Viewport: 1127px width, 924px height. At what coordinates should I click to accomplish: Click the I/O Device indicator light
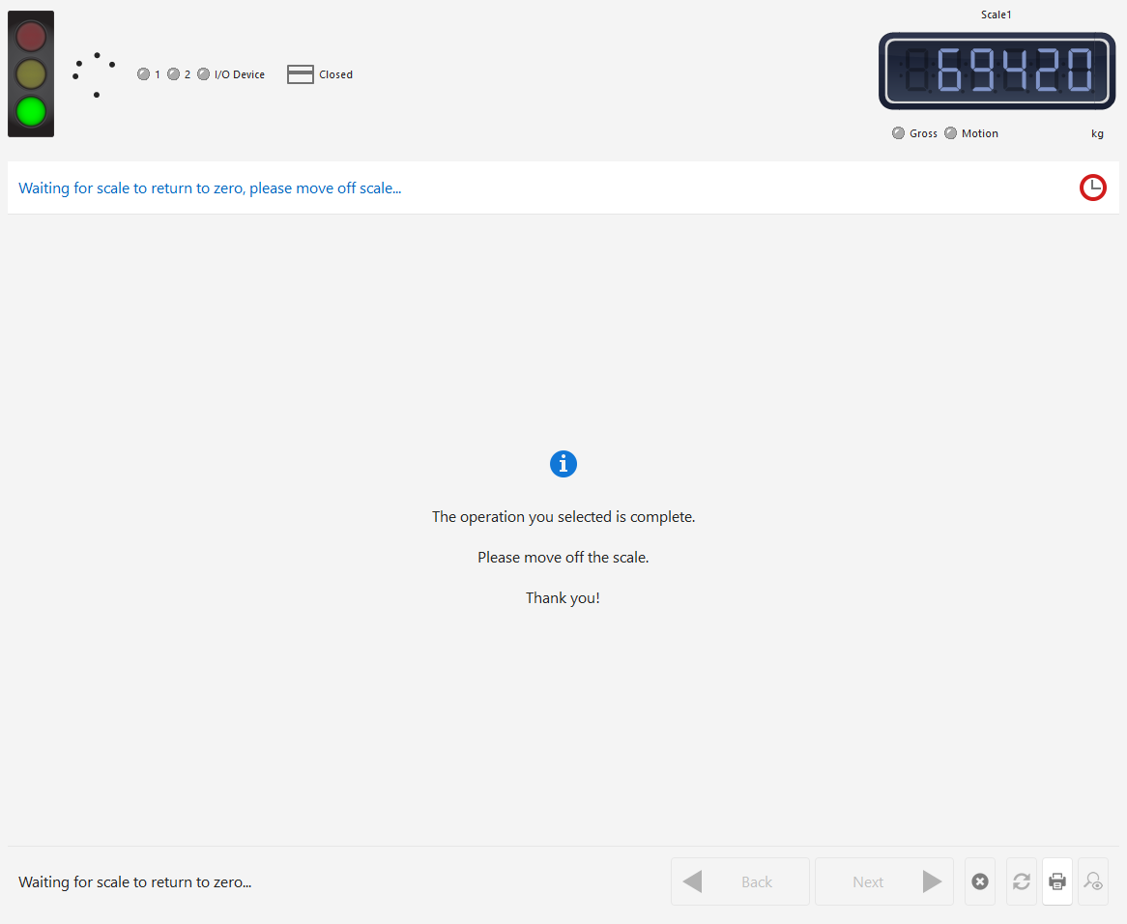click(x=204, y=74)
